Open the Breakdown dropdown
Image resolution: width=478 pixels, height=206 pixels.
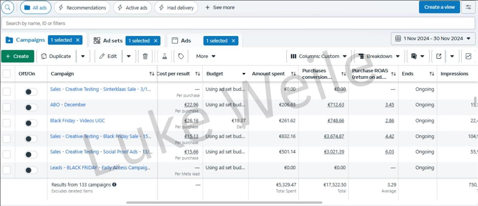click(x=380, y=56)
